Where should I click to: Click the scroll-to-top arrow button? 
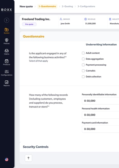click(28, 158)
